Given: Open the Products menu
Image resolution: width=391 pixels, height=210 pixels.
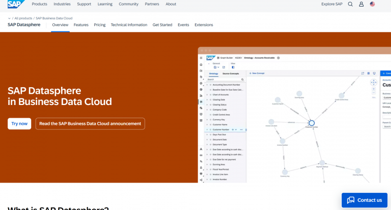Looking at the screenshot, I should coord(39,4).
